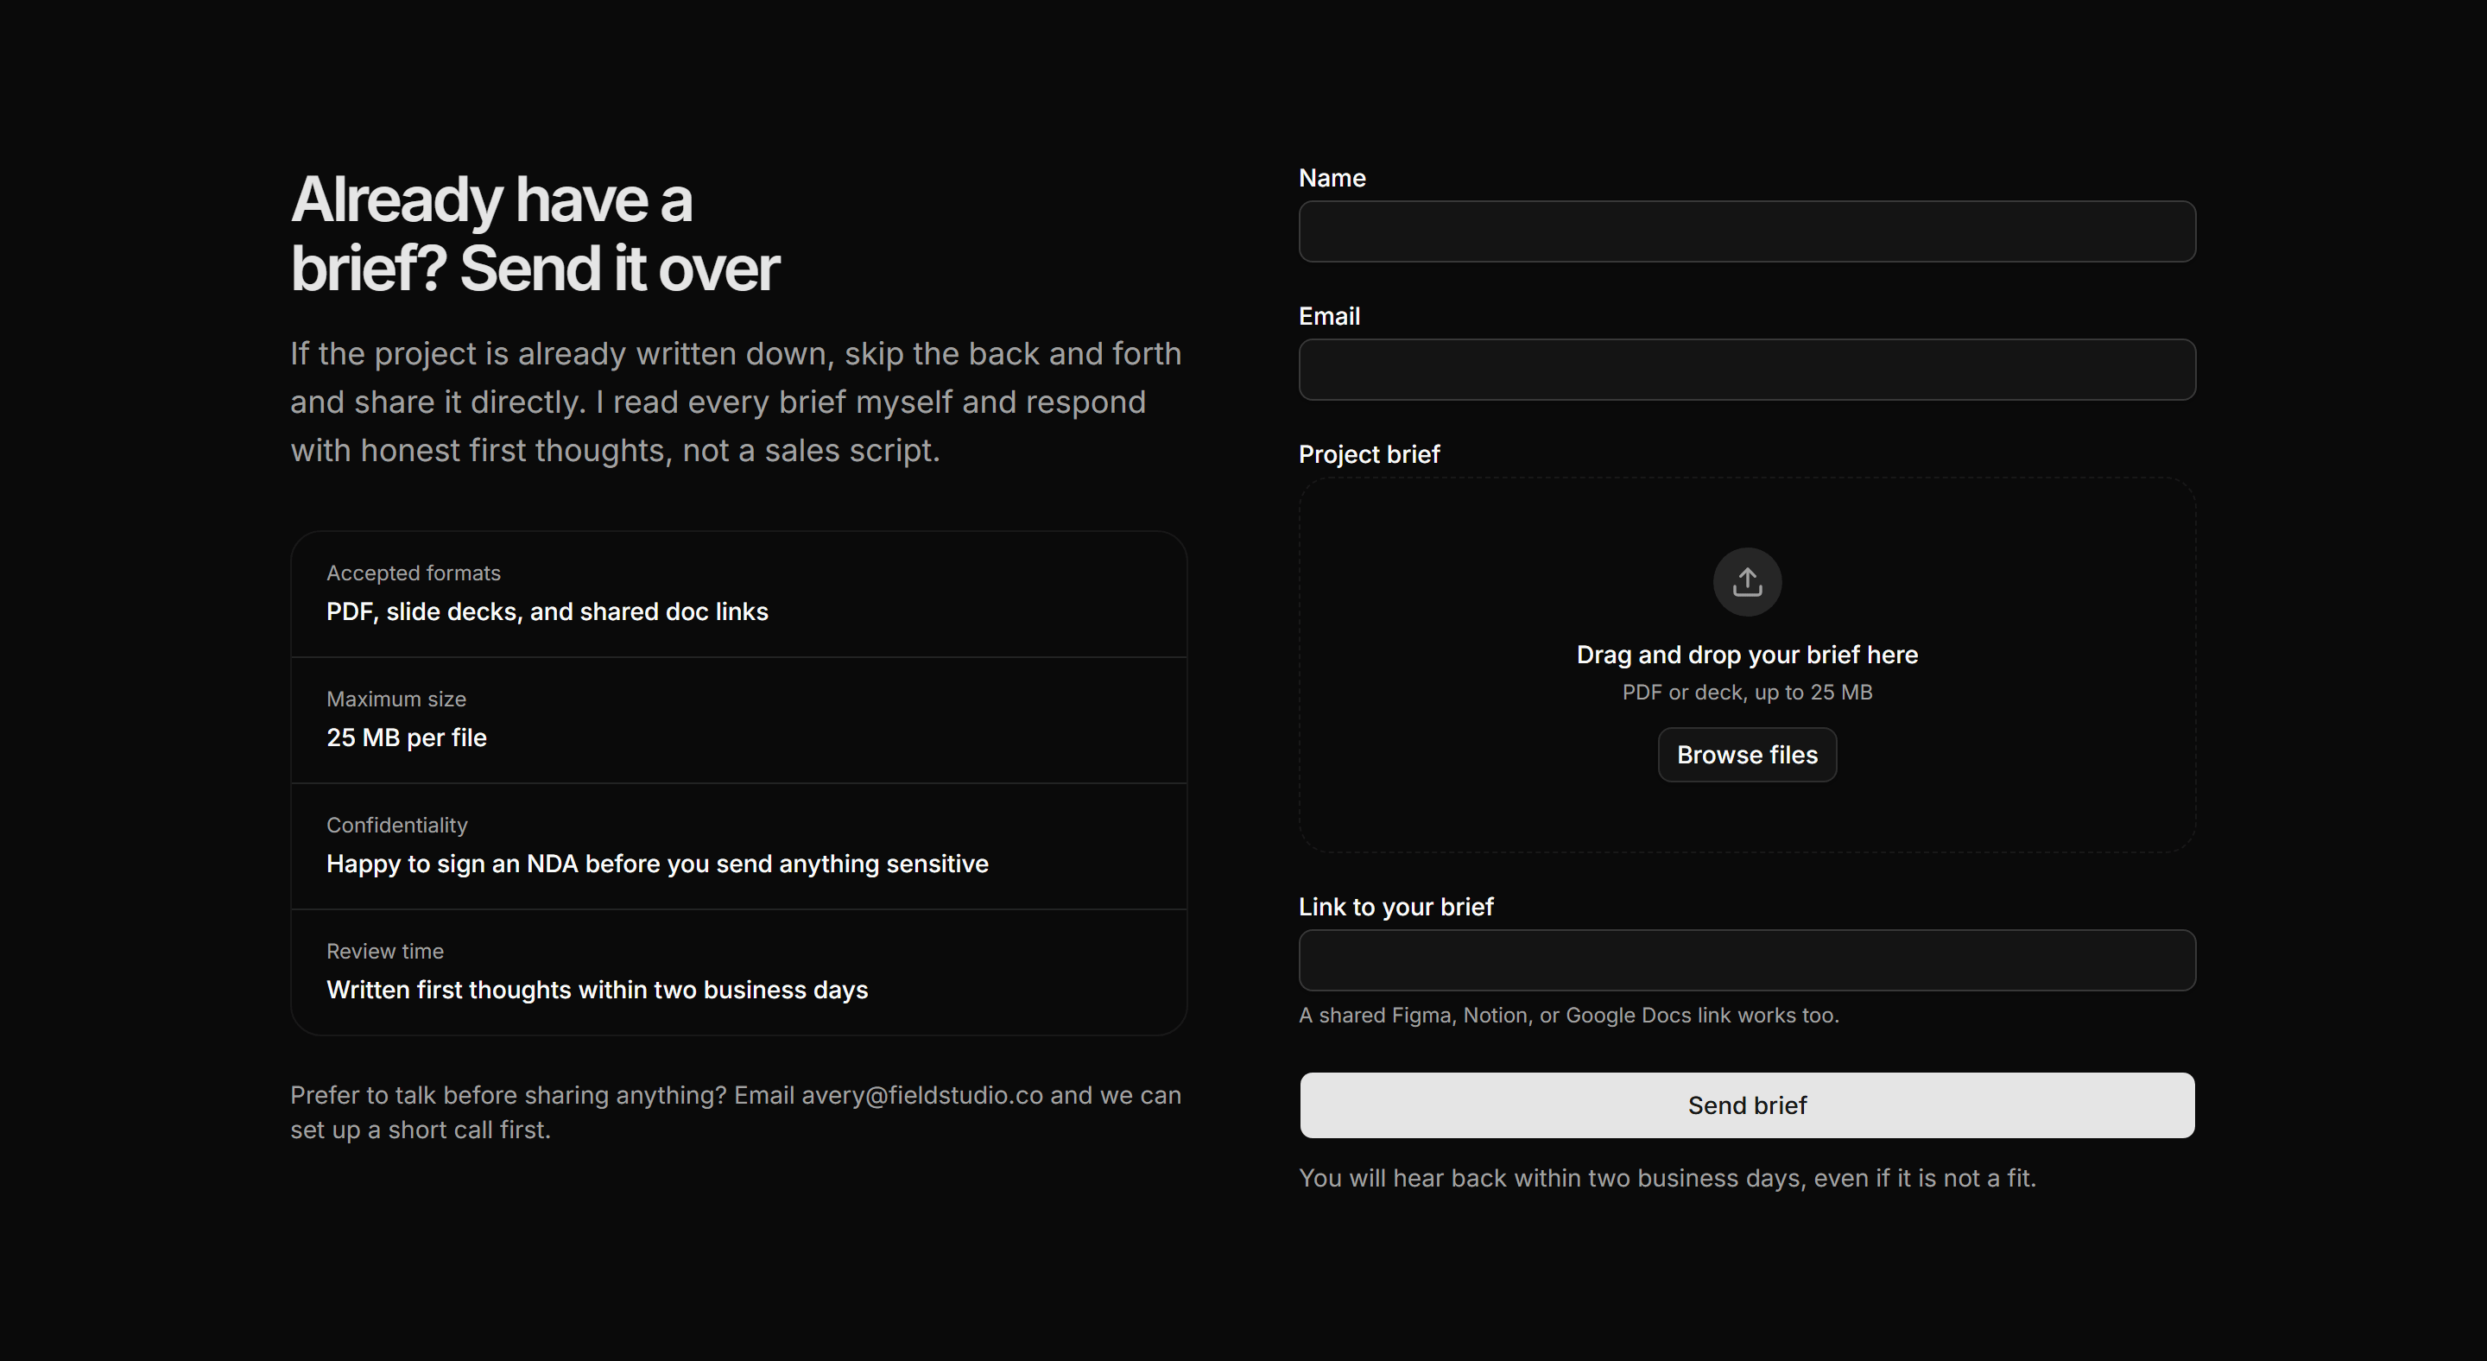Image resolution: width=2487 pixels, height=1361 pixels.
Task: Click the Browse files button
Action: click(1746, 755)
